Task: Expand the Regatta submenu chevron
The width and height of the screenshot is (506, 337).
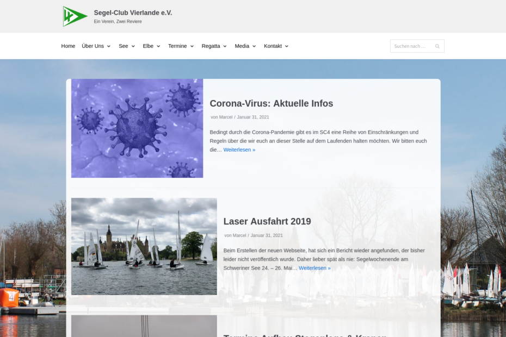Action: (225, 46)
